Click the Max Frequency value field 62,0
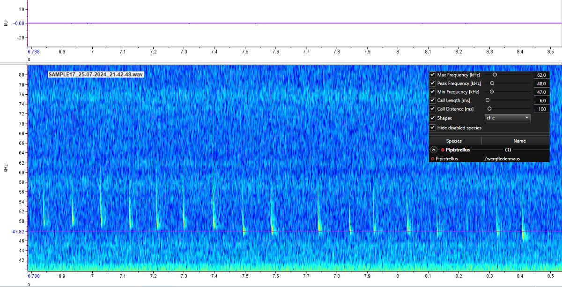The image size is (562, 287). click(541, 75)
